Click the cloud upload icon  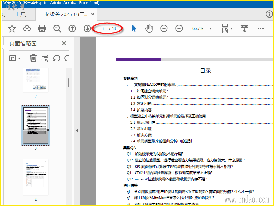click(27, 28)
